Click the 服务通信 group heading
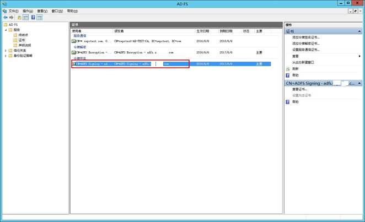This screenshot has height=222, width=365. (80, 36)
